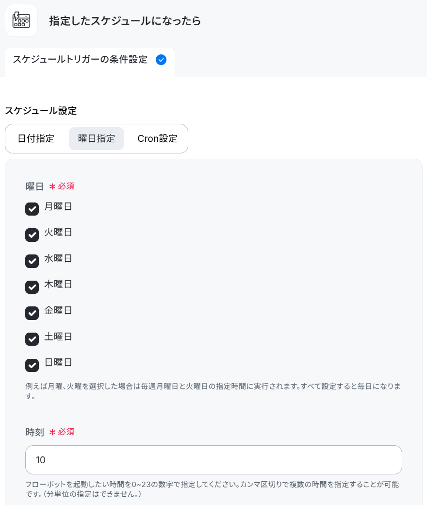This screenshot has width=427, height=505.
Task: Toggle the 木曜日 checkbox off
Action: click(32, 287)
